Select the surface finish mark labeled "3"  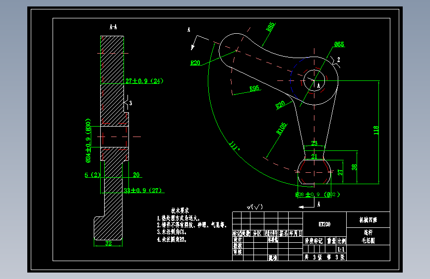tap(128, 102)
